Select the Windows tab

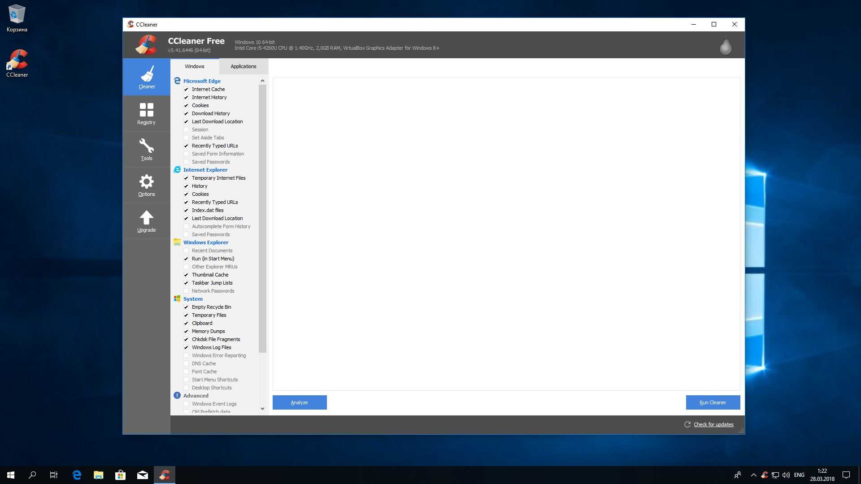click(x=194, y=66)
